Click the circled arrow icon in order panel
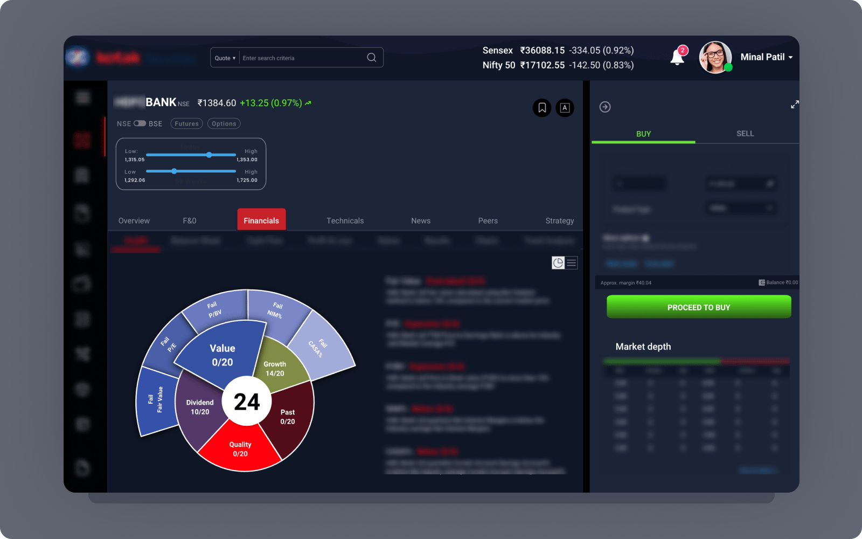 coord(605,107)
